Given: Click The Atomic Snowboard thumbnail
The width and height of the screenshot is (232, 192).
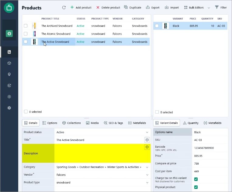Looking at the screenshot, I should pyautogui.click(x=34, y=34).
